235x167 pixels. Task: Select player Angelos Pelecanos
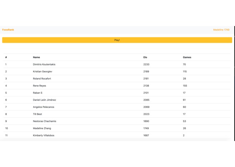(x=44, y=107)
